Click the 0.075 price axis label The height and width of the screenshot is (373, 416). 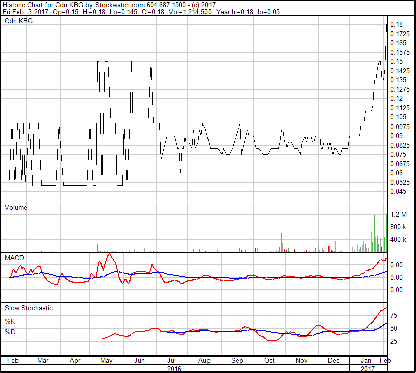click(398, 154)
